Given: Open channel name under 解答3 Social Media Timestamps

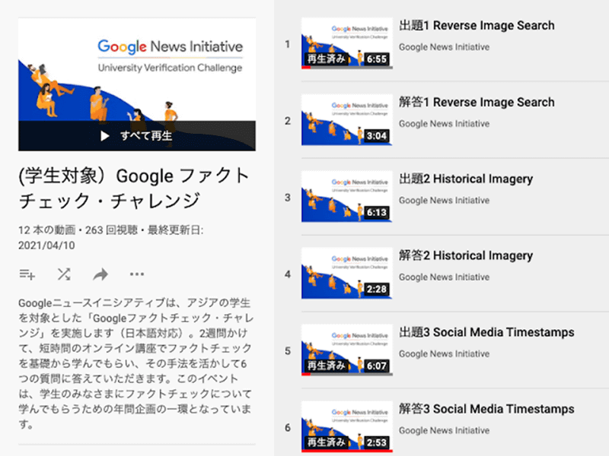Looking at the screenshot, I should 444,431.
